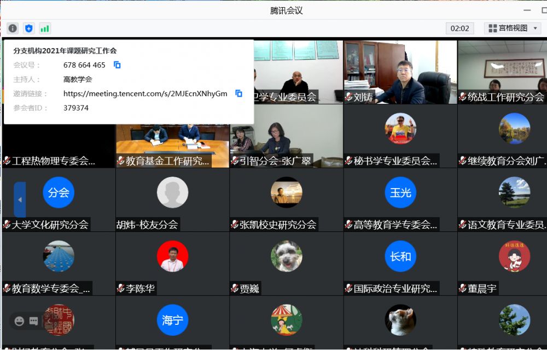Click the meeting info icon
The width and height of the screenshot is (547, 350).
point(13,28)
